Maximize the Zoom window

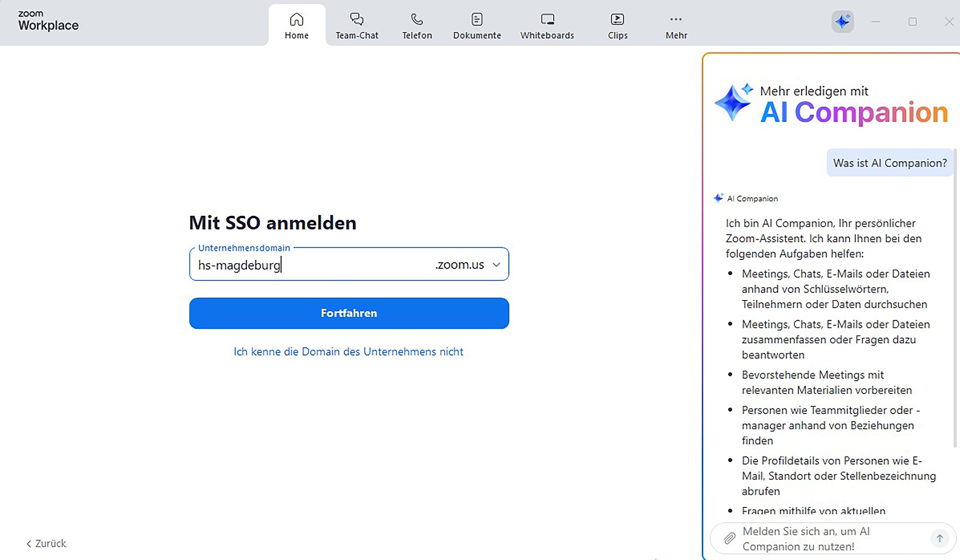click(912, 22)
